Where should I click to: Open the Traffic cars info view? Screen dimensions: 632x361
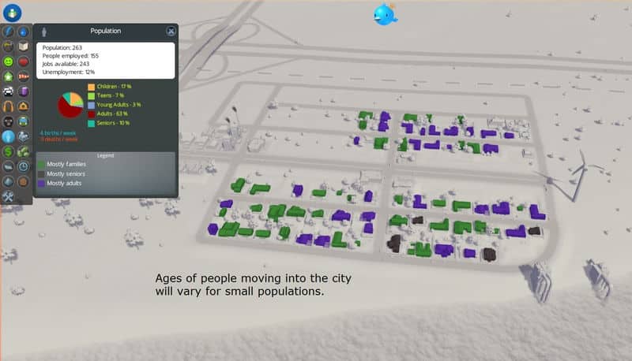pos(9,91)
